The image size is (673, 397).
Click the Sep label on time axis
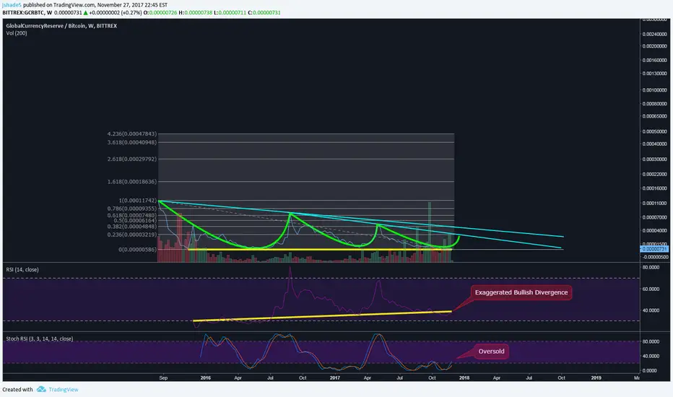163,378
